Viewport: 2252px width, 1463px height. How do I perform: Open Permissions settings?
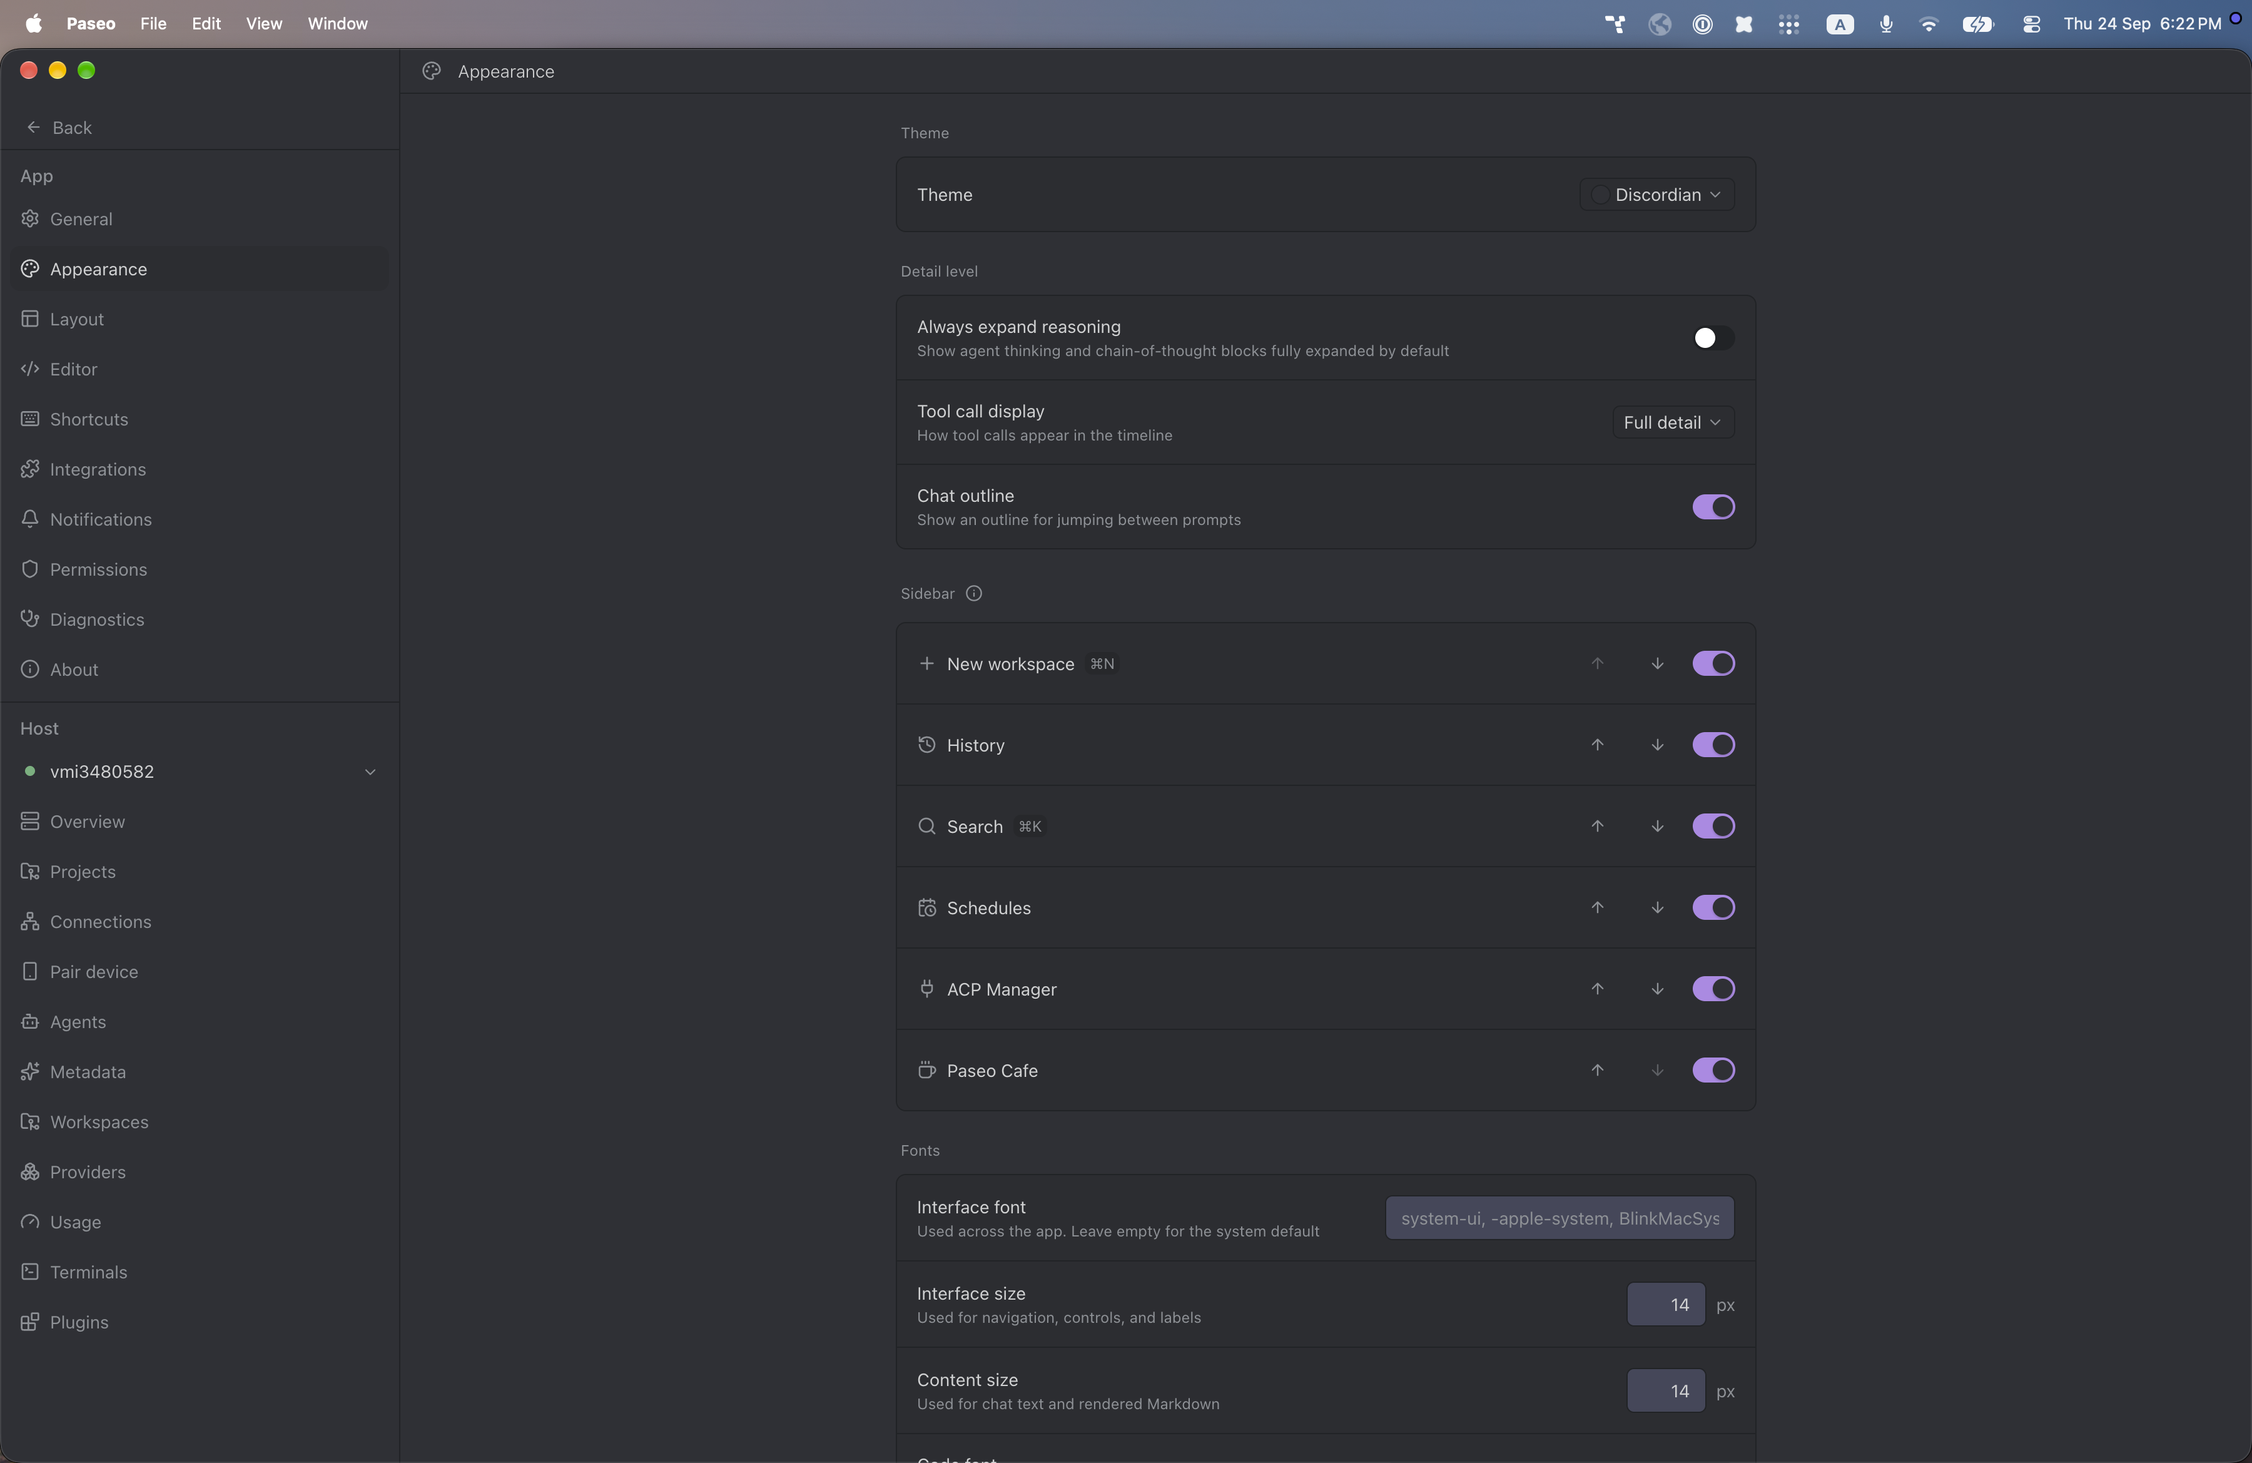click(x=200, y=569)
